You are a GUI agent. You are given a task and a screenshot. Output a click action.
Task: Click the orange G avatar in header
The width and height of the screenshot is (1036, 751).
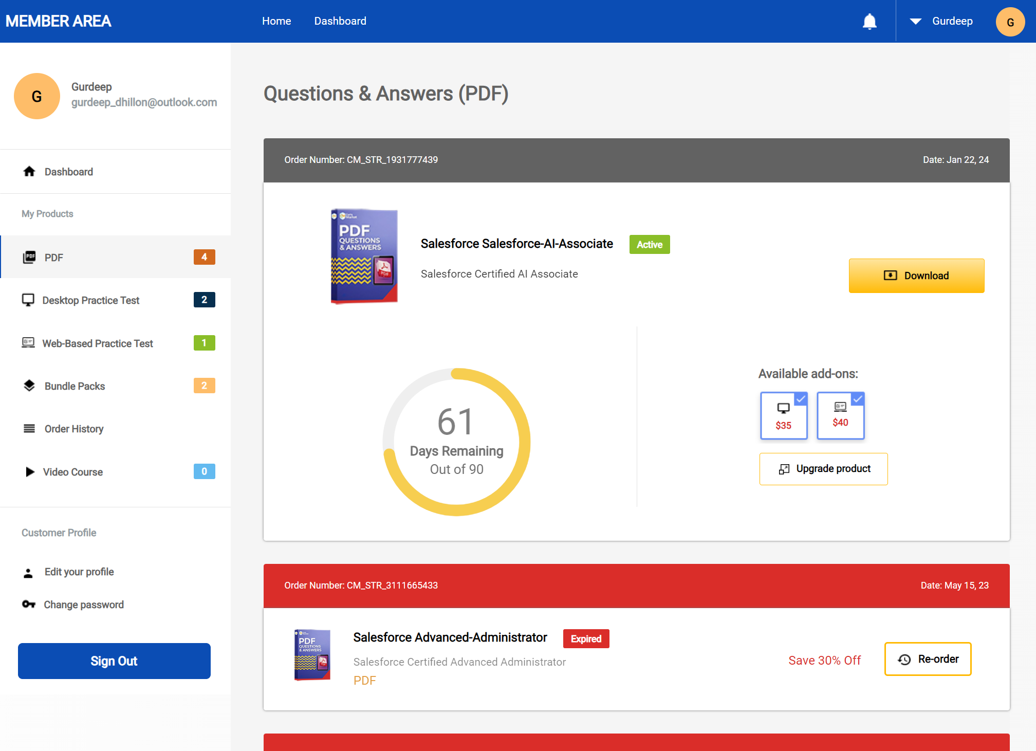point(1010,22)
